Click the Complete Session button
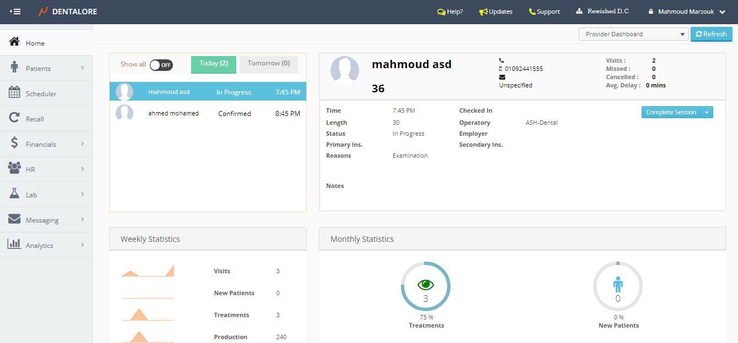The image size is (738, 343). [x=671, y=112]
